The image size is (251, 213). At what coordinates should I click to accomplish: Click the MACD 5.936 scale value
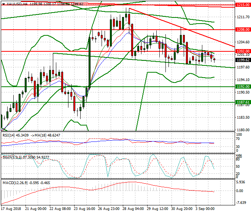[240, 182]
